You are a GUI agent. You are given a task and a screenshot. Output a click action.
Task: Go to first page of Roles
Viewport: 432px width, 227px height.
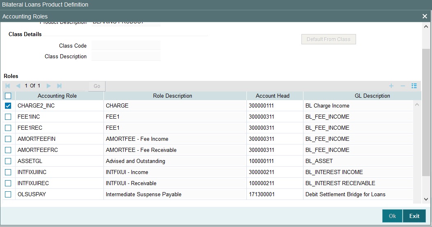pos(7,86)
